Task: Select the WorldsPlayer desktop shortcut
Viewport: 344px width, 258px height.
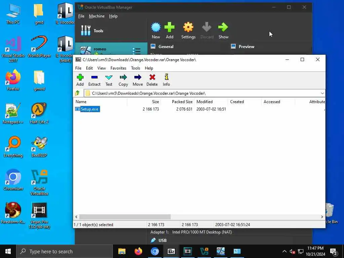Action: pos(39,47)
